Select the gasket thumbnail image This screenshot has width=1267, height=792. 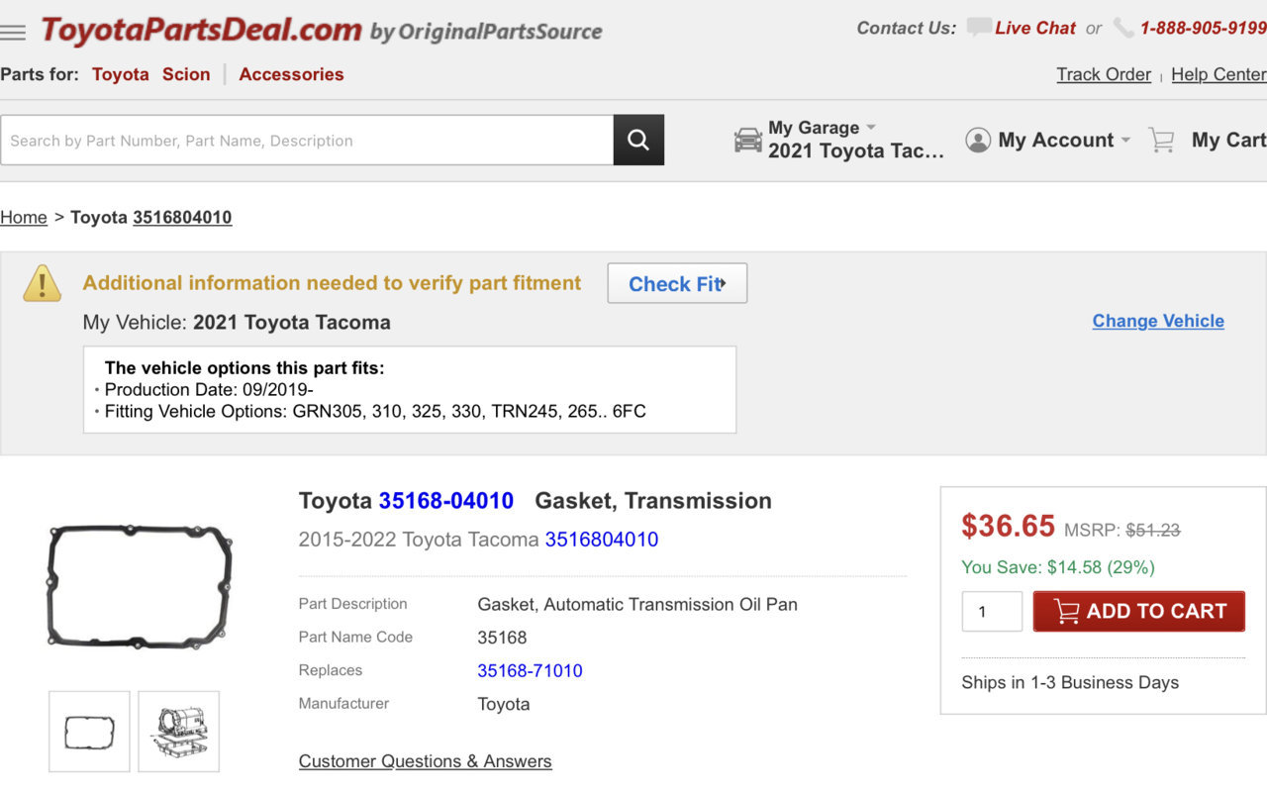(x=89, y=732)
